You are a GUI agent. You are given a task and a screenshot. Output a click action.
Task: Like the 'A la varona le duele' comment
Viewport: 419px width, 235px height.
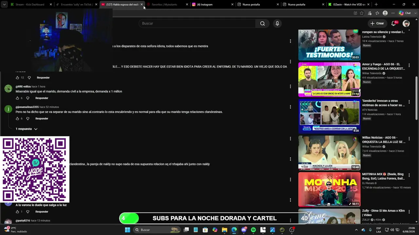pos(17,212)
